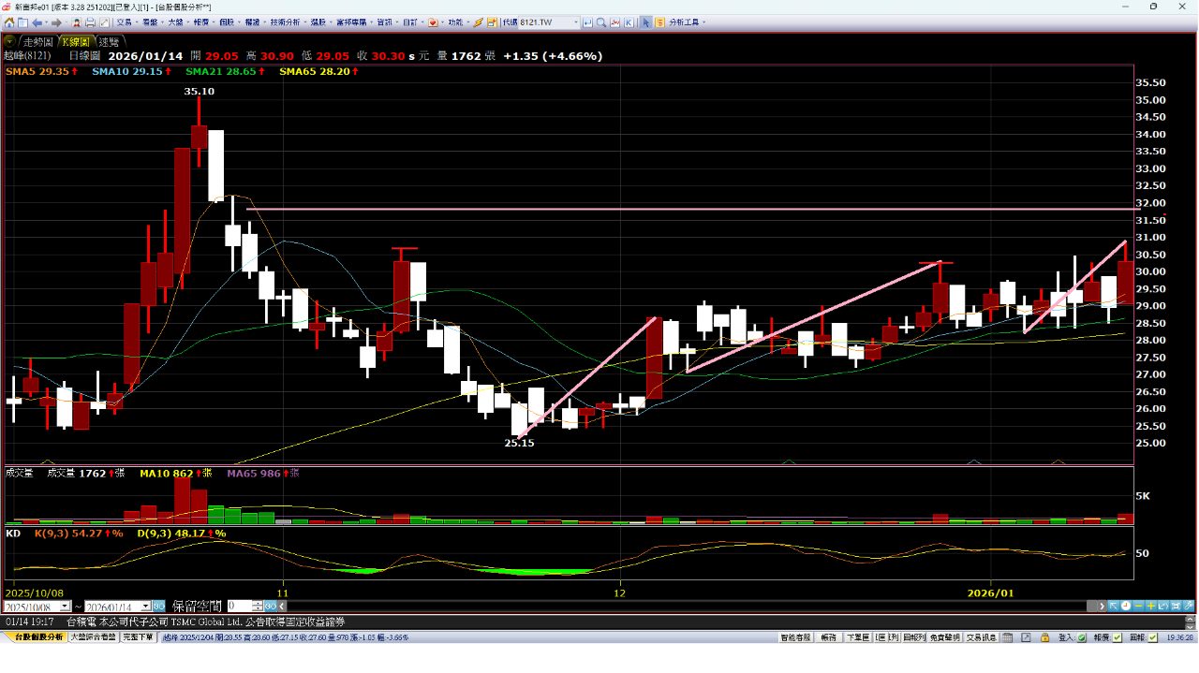Image resolution: width=1199 pixels, height=673 pixels.
Task: Click the 完整下單 button
Action: click(138, 636)
